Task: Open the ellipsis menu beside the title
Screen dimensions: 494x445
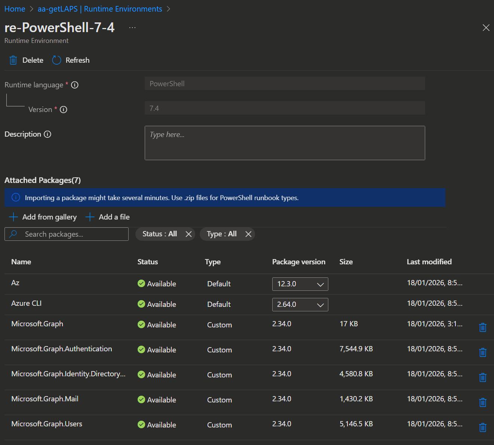Action: [x=132, y=28]
